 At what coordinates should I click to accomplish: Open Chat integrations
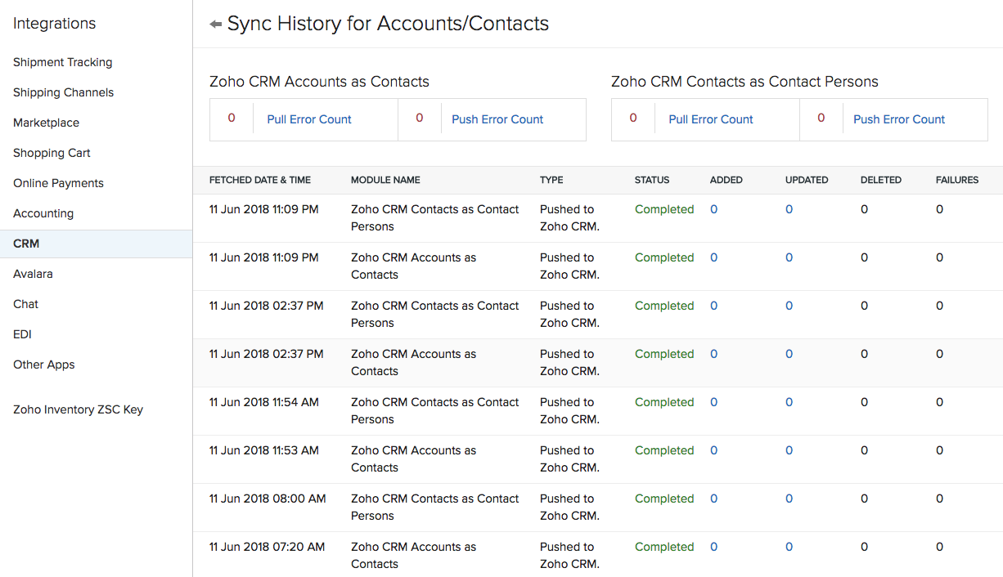(x=25, y=304)
